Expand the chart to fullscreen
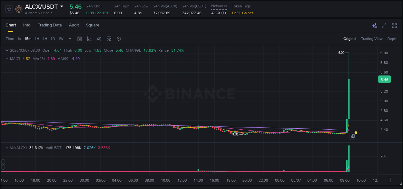 click(x=384, y=25)
